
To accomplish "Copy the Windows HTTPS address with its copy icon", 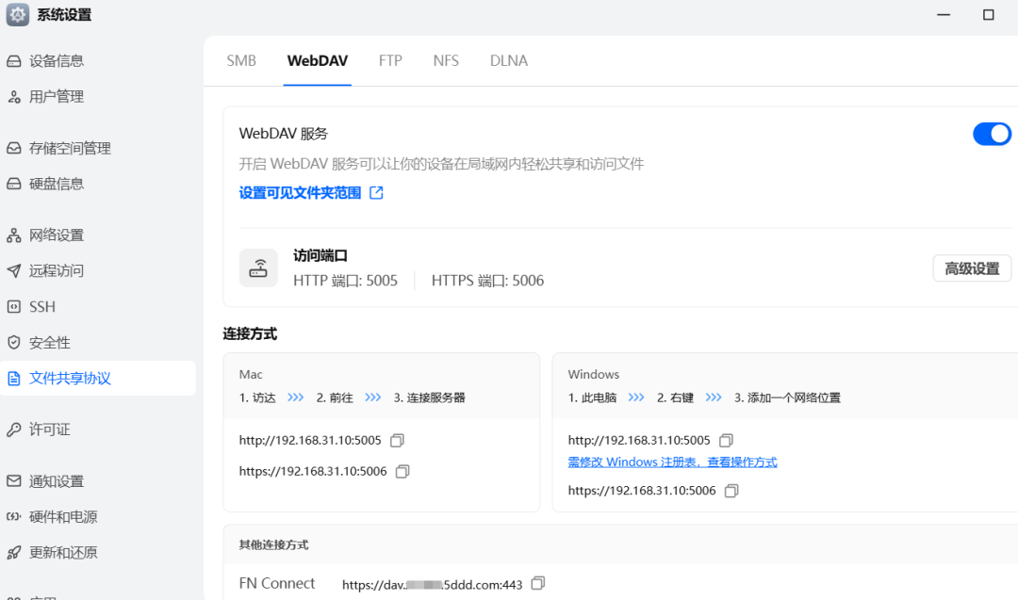I will tap(731, 490).
